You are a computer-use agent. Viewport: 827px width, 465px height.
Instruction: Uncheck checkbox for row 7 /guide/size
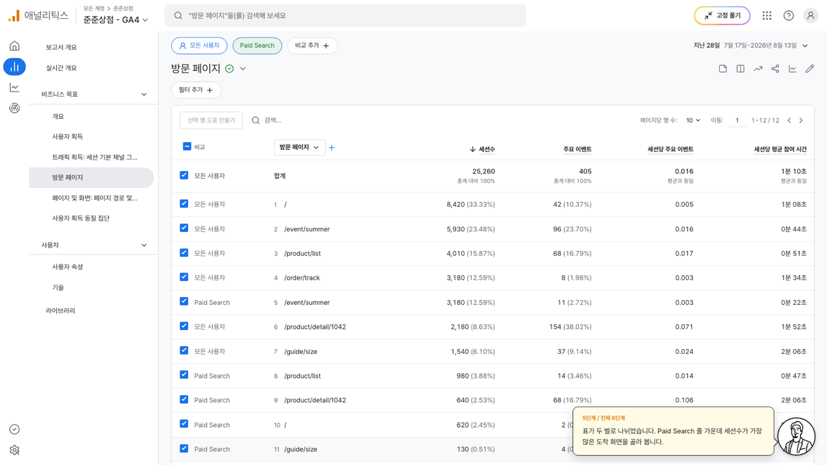(x=184, y=351)
